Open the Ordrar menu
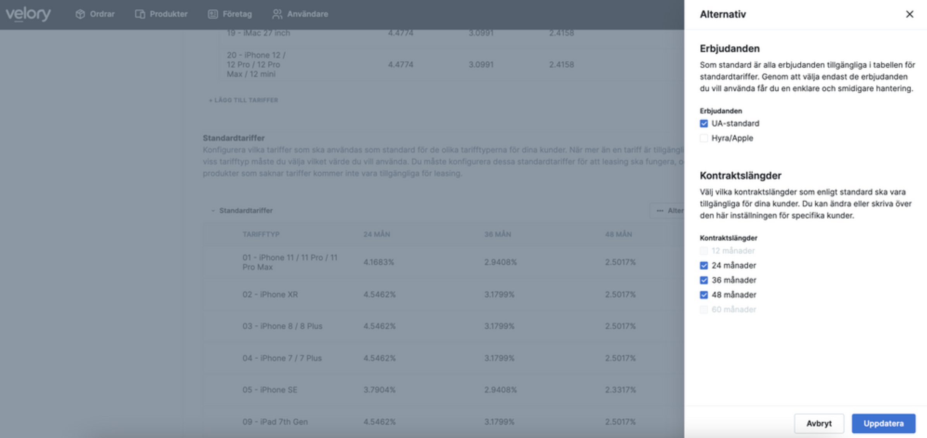 tap(95, 14)
